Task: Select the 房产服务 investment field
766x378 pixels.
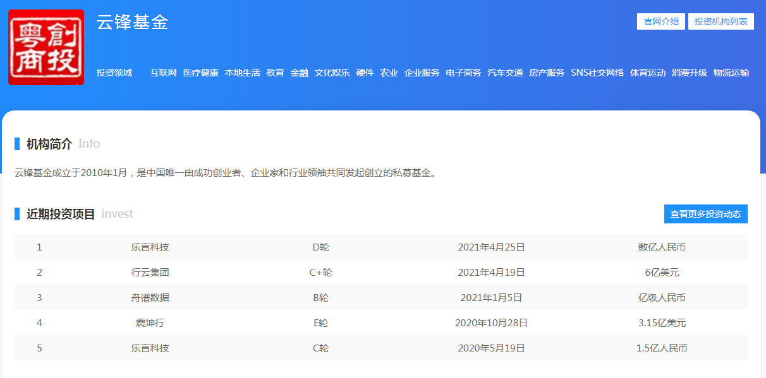Action: click(x=547, y=73)
